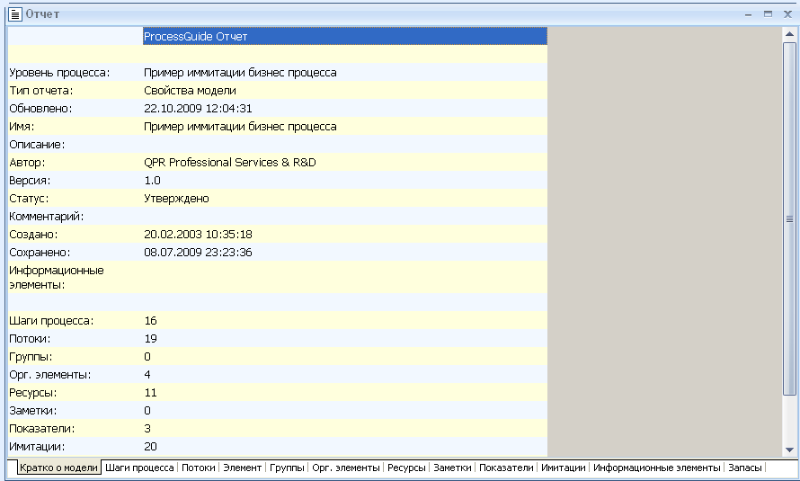
Task: Select QPR Professional Services & R&D value
Action: point(230,162)
